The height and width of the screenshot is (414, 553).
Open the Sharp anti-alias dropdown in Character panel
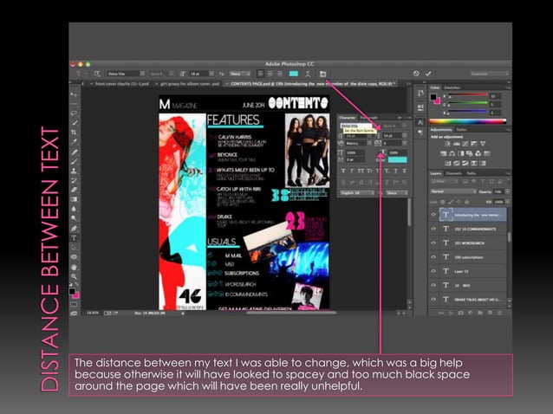(397, 193)
